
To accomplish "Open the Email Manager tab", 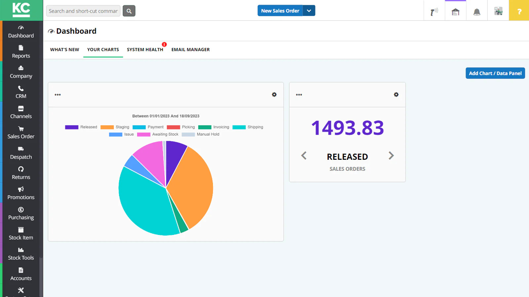I will pyautogui.click(x=190, y=49).
